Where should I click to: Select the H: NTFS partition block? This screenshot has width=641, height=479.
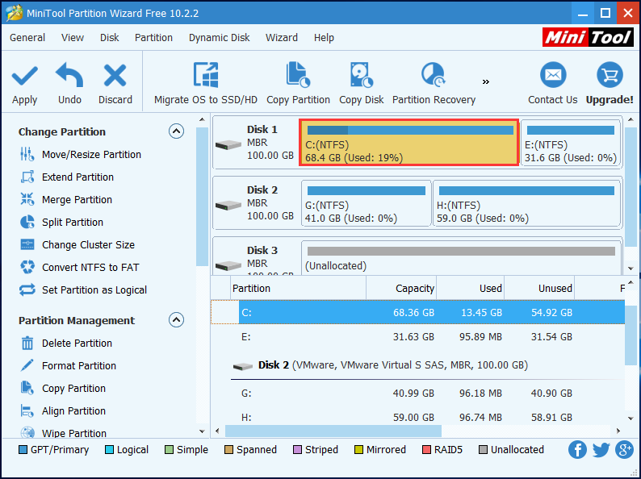click(526, 203)
